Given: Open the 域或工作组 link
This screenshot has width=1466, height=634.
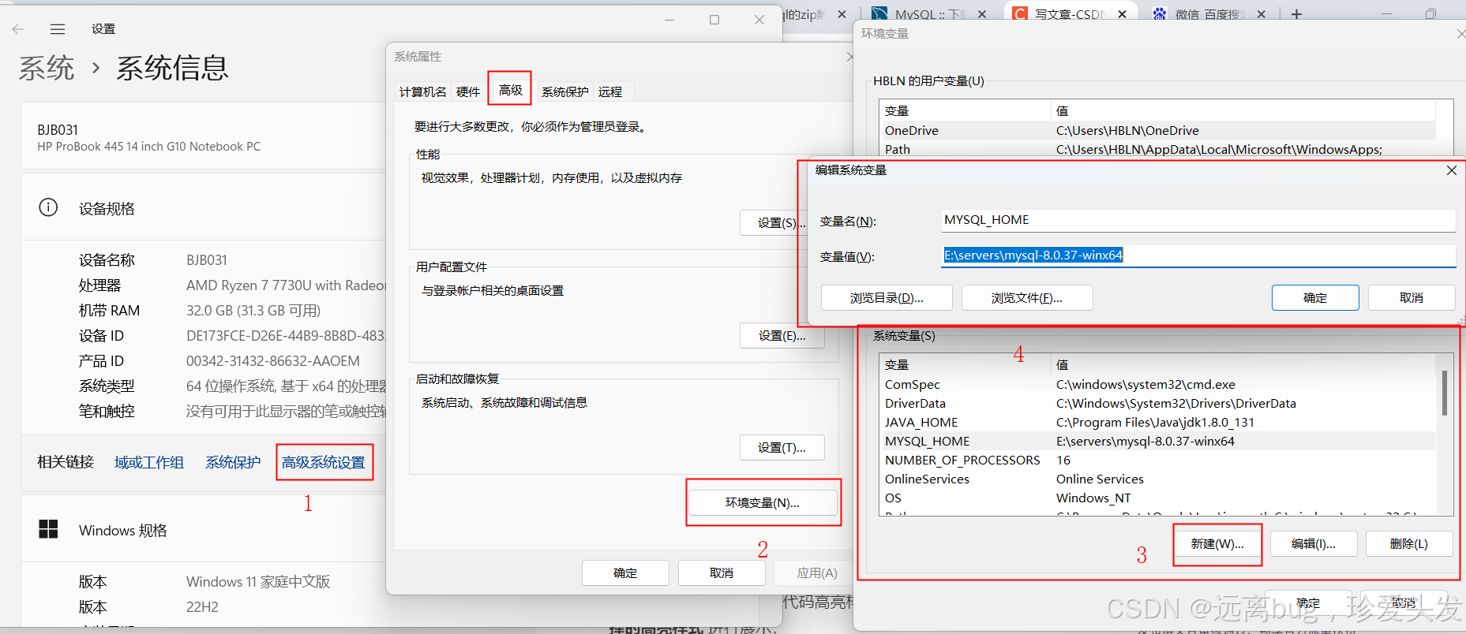Looking at the screenshot, I should tap(149, 462).
